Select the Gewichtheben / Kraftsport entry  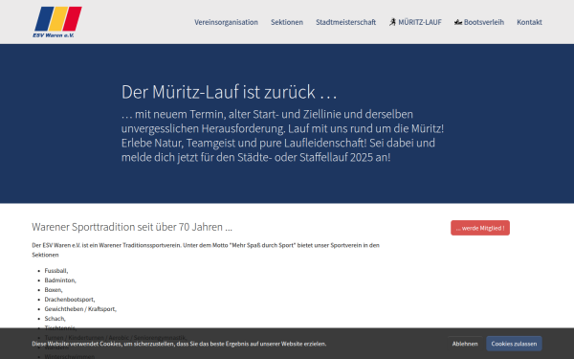point(80,309)
